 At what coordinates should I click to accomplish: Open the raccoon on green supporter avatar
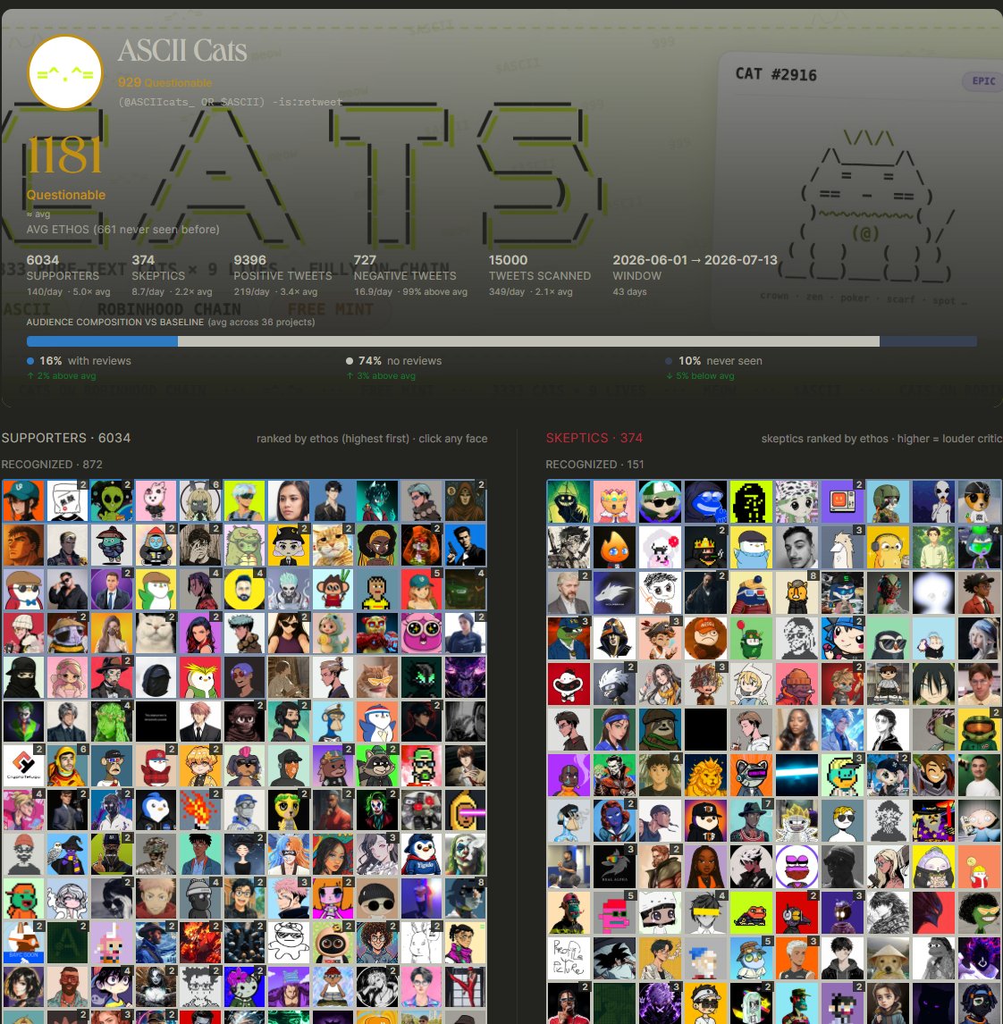coord(377,766)
